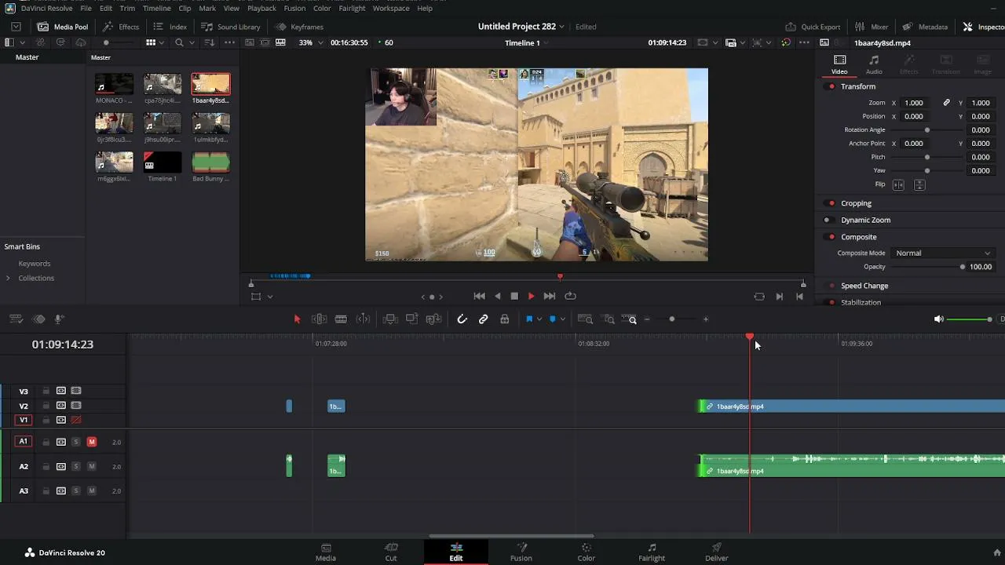The width and height of the screenshot is (1005, 565).
Task: Adjust the Opacity slider
Action: click(963, 267)
